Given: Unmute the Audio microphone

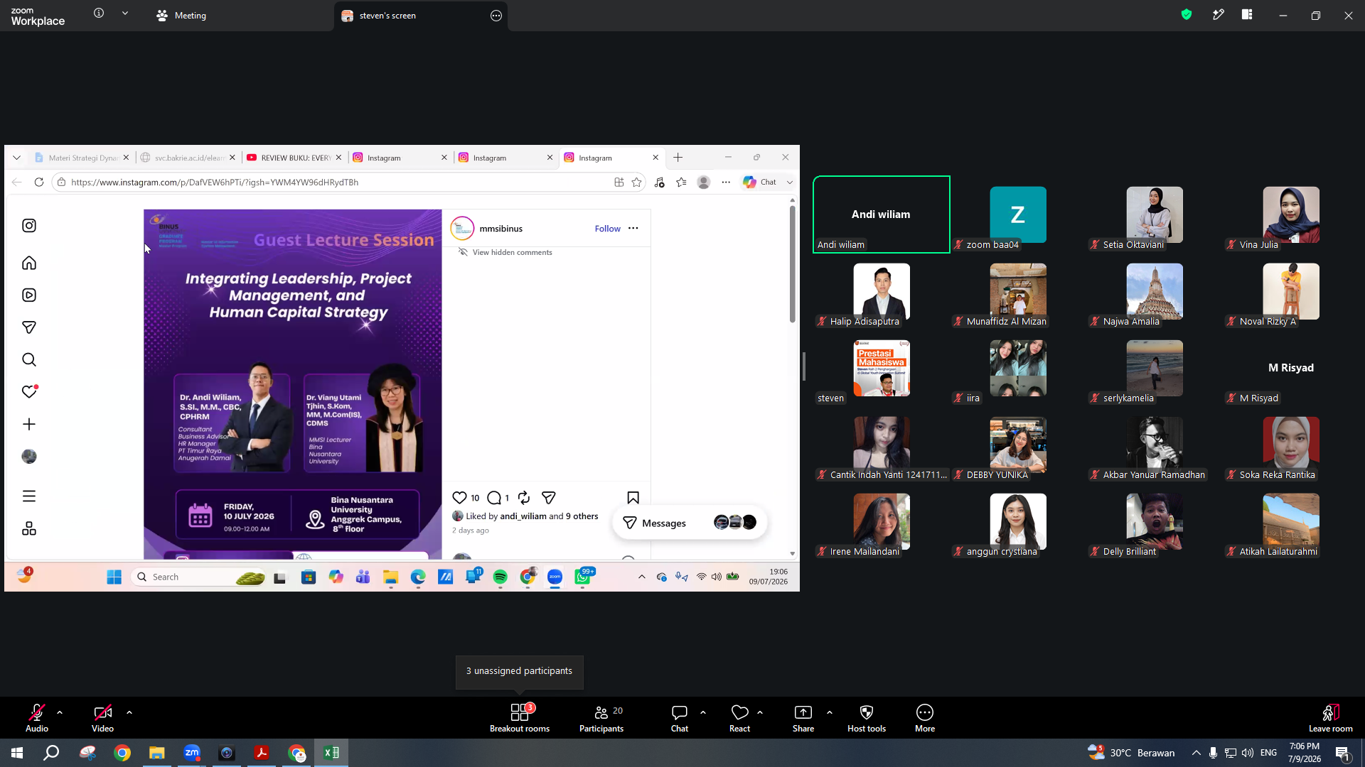Looking at the screenshot, I should tap(37, 717).
